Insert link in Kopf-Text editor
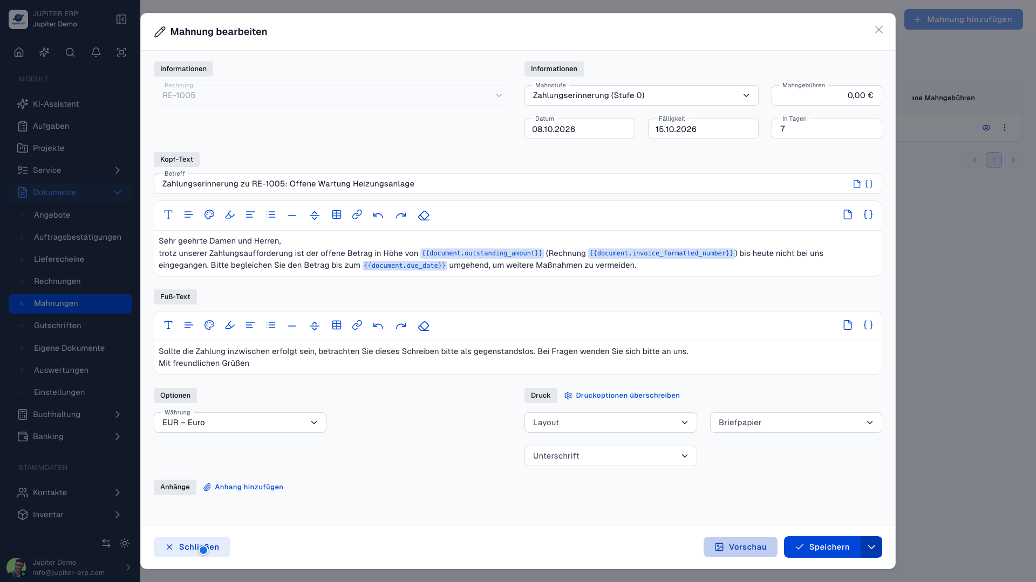The height and width of the screenshot is (582, 1036). [357, 215]
